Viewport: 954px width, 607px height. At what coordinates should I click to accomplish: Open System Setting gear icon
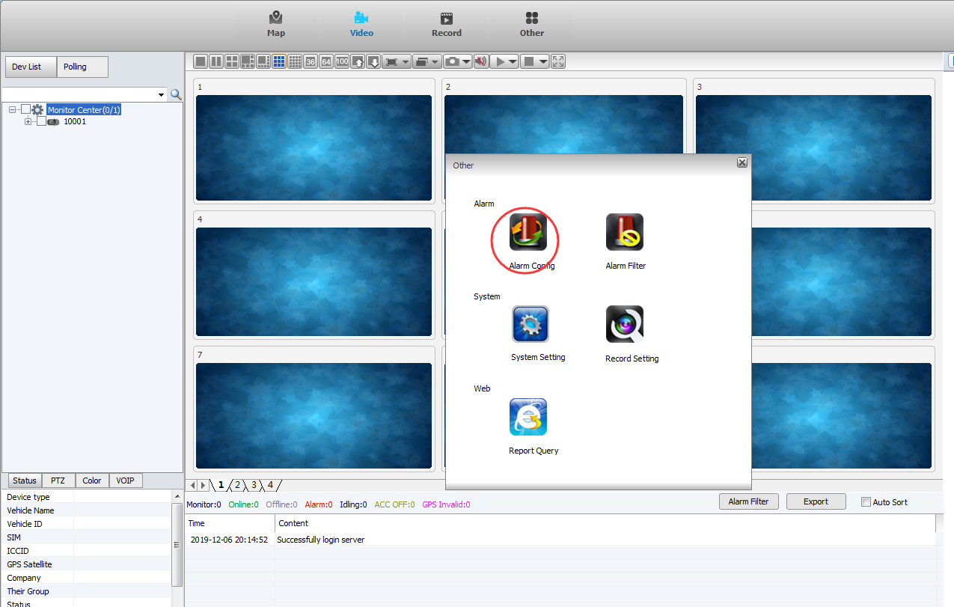pyautogui.click(x=530, y=324)
